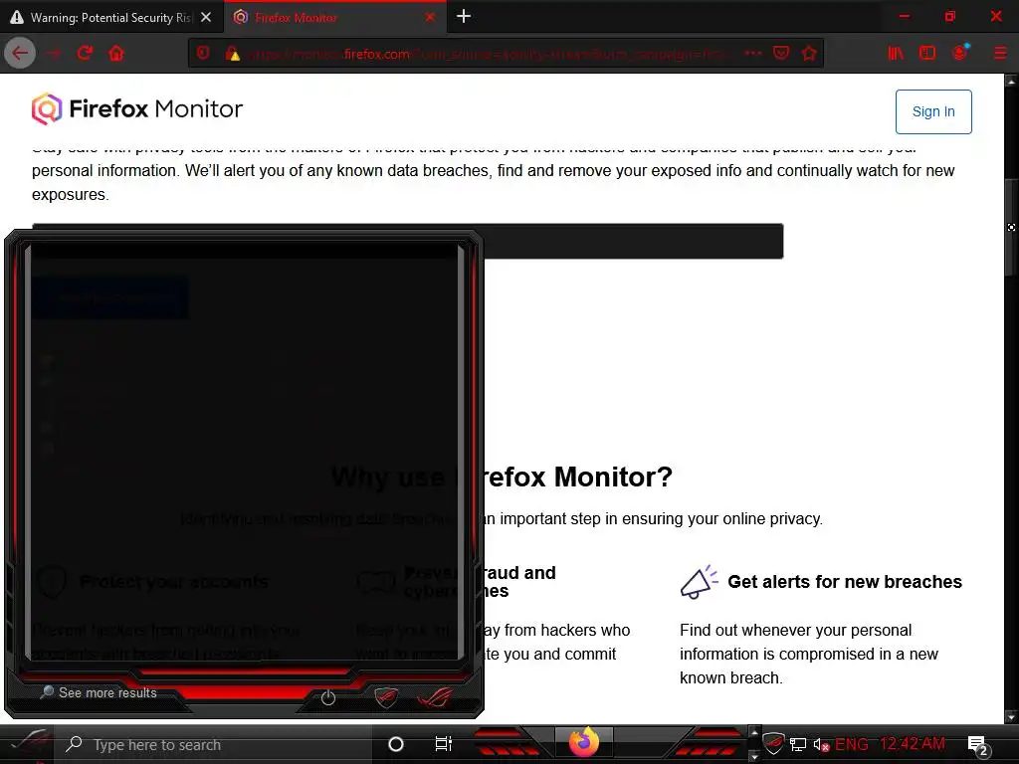The width and height of the screenshot is (1019, 764).
Task: Open the Library bookshelf icon
Action: (897, 54)
